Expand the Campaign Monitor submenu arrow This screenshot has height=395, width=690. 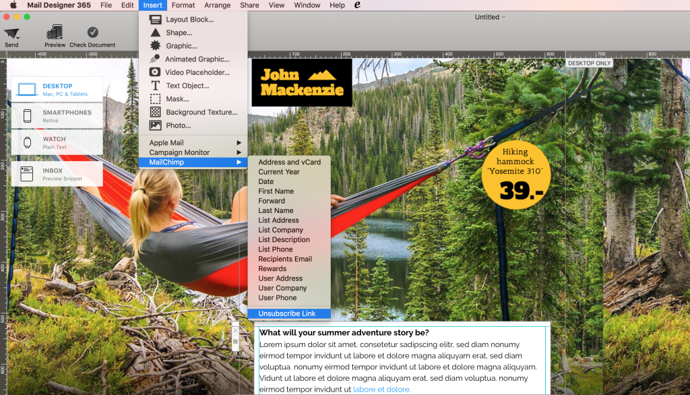pyautogui.click(x=239, y=152)
